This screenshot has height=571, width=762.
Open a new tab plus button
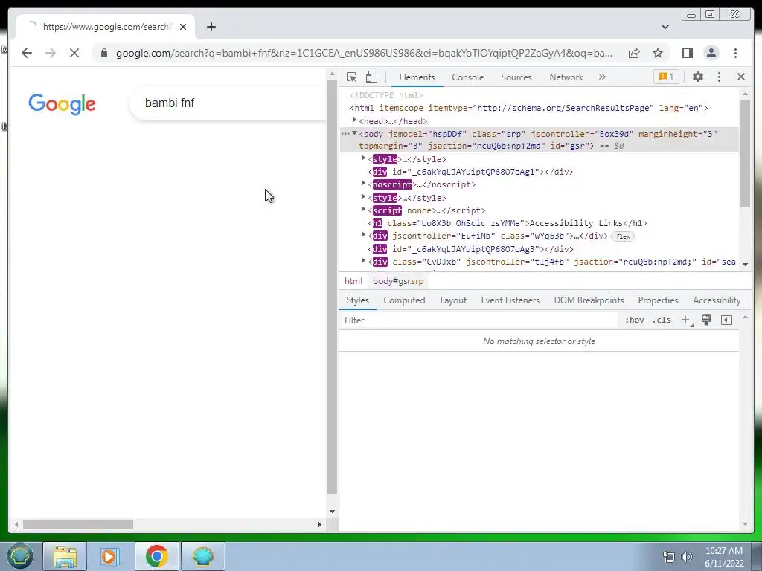pos(211,27)
